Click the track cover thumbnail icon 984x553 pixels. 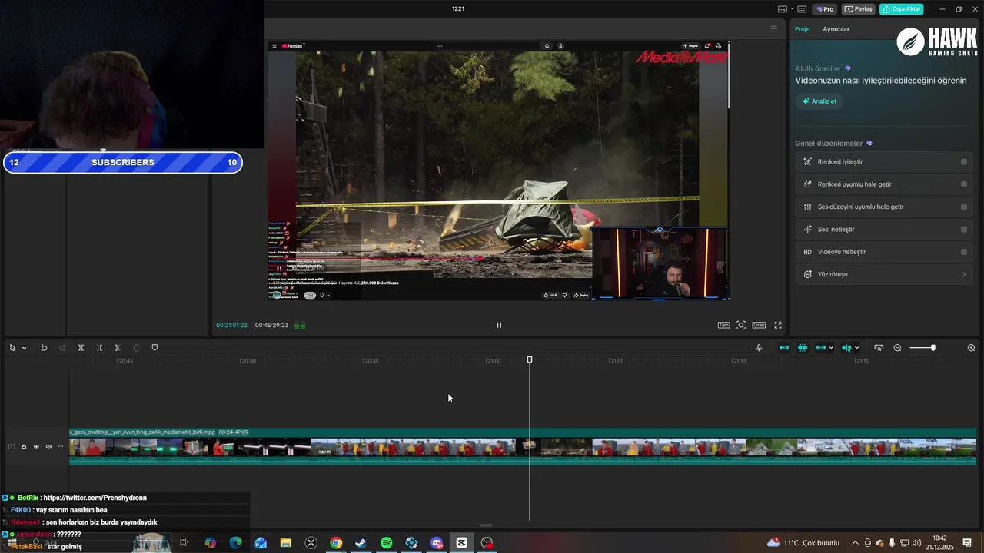click(x=12, y=446)
